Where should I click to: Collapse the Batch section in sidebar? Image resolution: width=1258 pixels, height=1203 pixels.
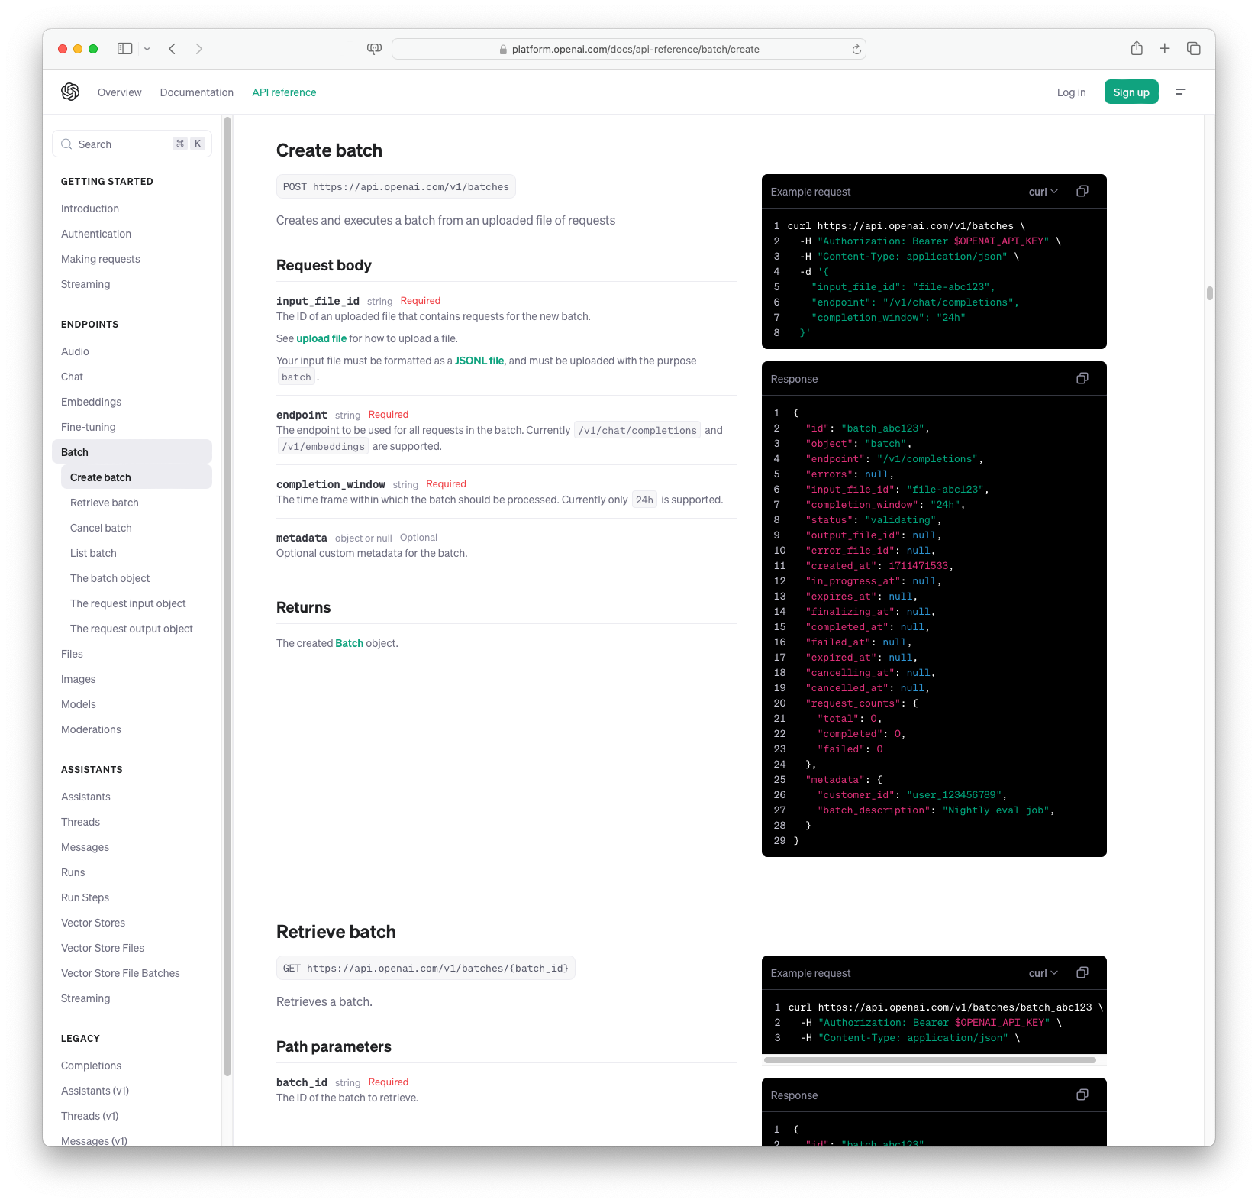(132, 451)
